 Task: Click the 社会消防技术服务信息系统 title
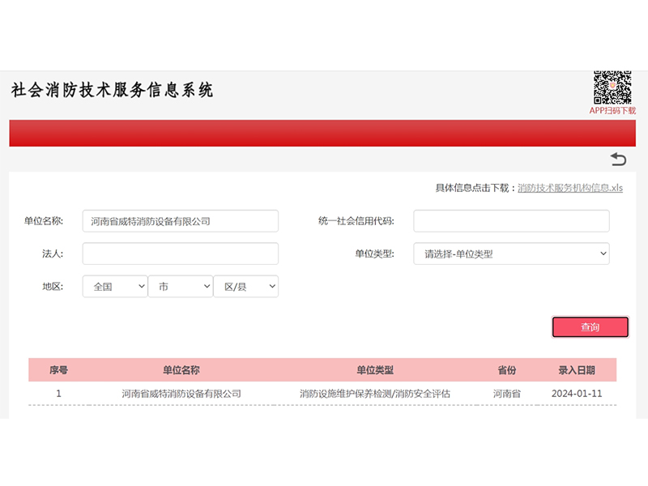[112, 90]
